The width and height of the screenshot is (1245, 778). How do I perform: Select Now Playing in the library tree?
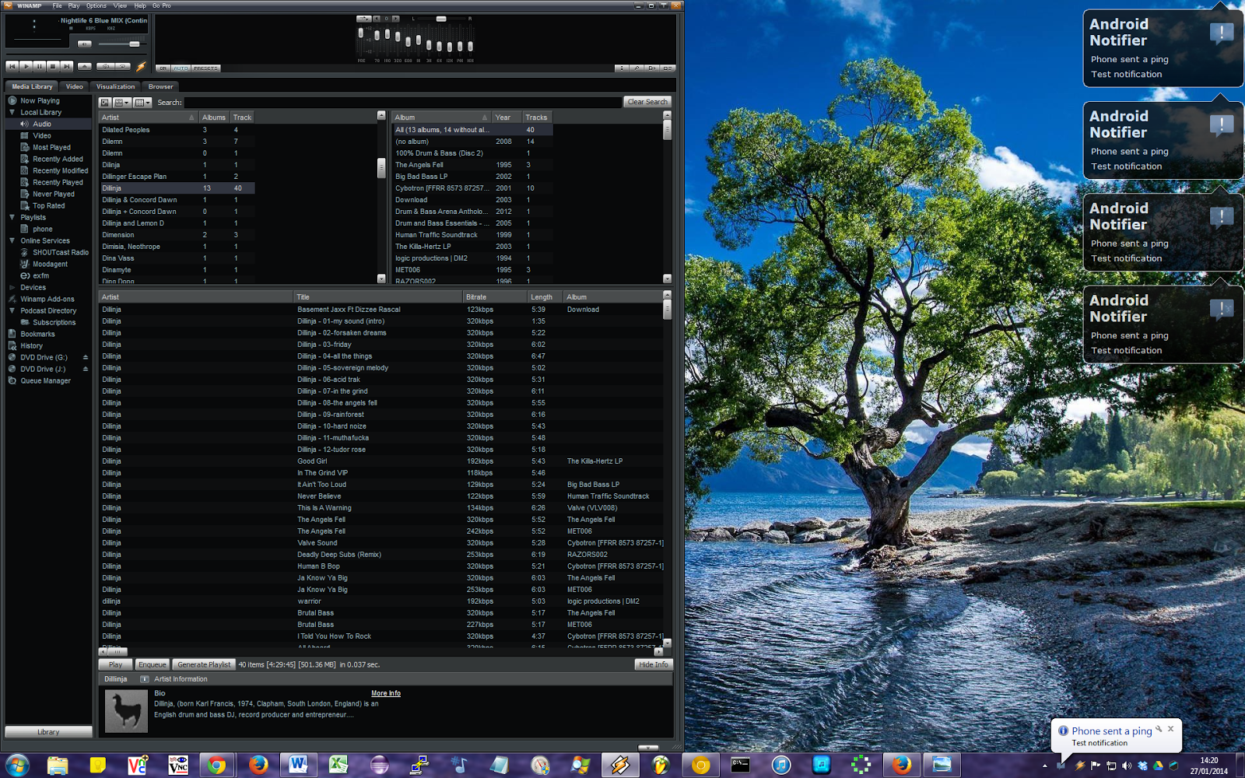click(x=40, y=100)
